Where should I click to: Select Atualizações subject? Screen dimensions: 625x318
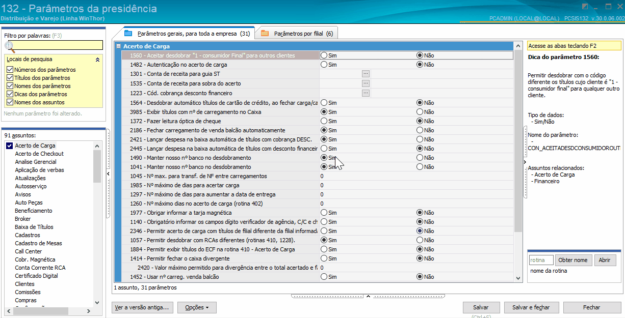[x=30, y=178]
